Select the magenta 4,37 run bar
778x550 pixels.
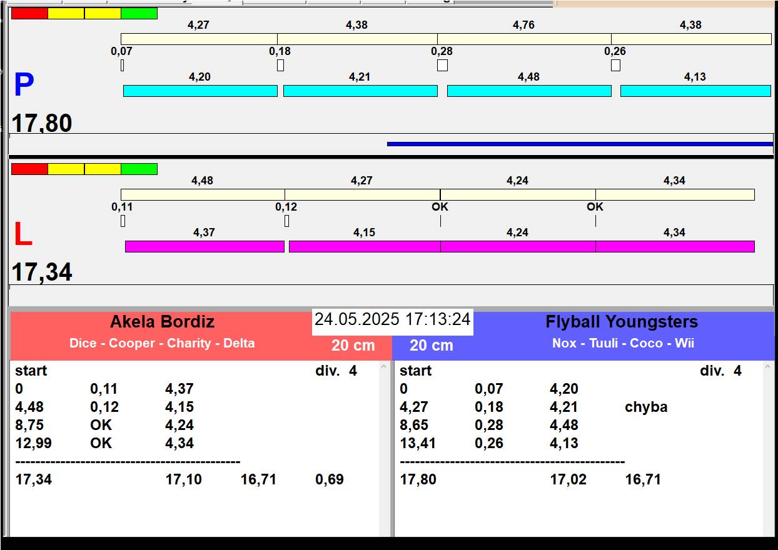[x=205, y=246]
